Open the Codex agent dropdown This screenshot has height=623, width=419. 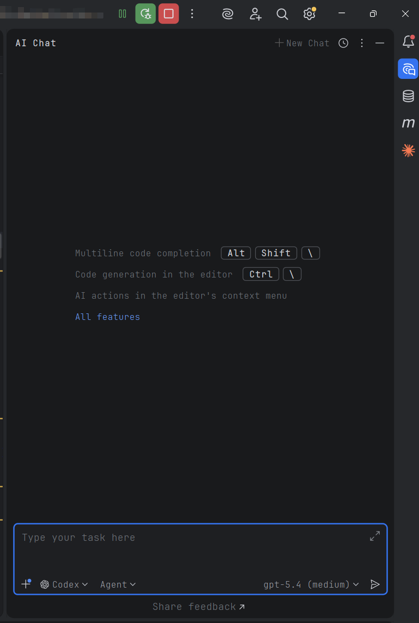tap(64, 584)
